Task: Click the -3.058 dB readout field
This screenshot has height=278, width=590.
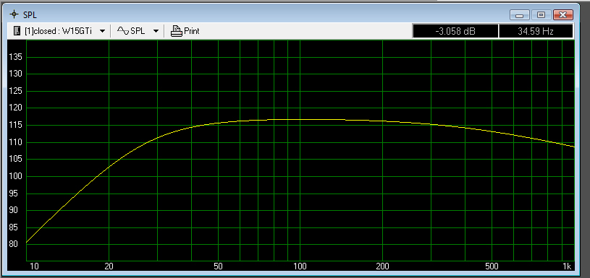Action: tap(455, 31)
